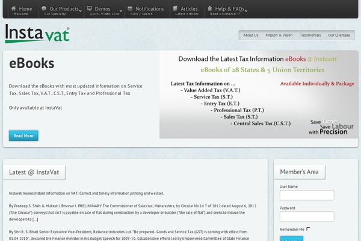Click the article by Shri R. S. Bhatt

click(x=129, y=235)
